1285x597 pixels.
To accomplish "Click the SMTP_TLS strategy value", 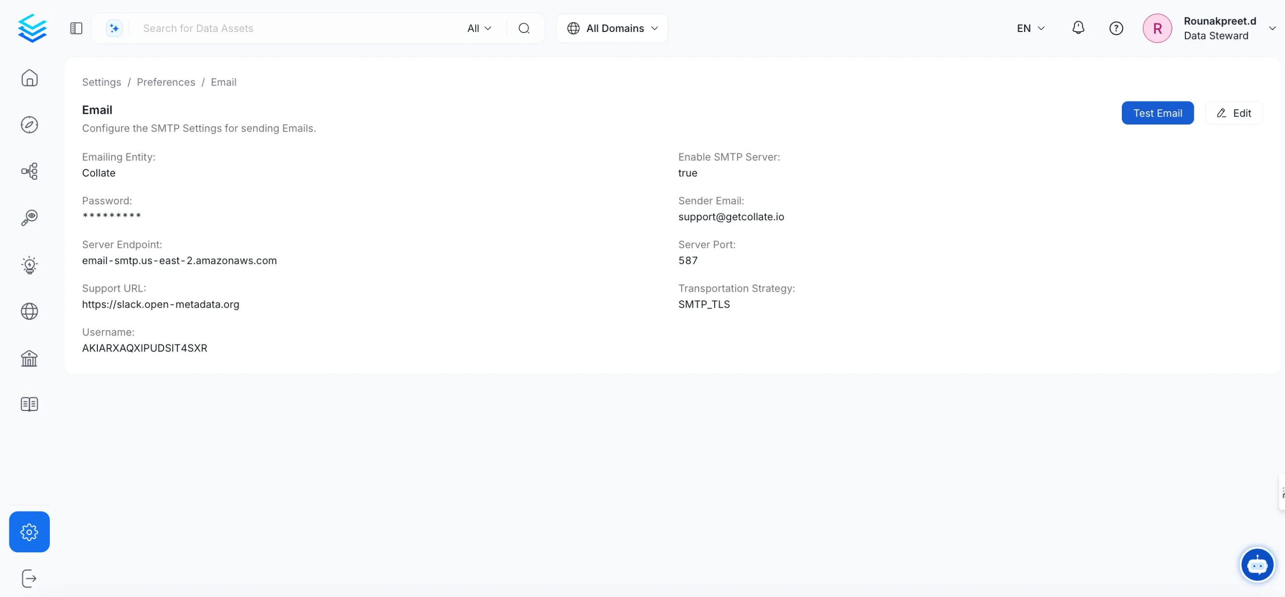I will [x=704, y=304].
